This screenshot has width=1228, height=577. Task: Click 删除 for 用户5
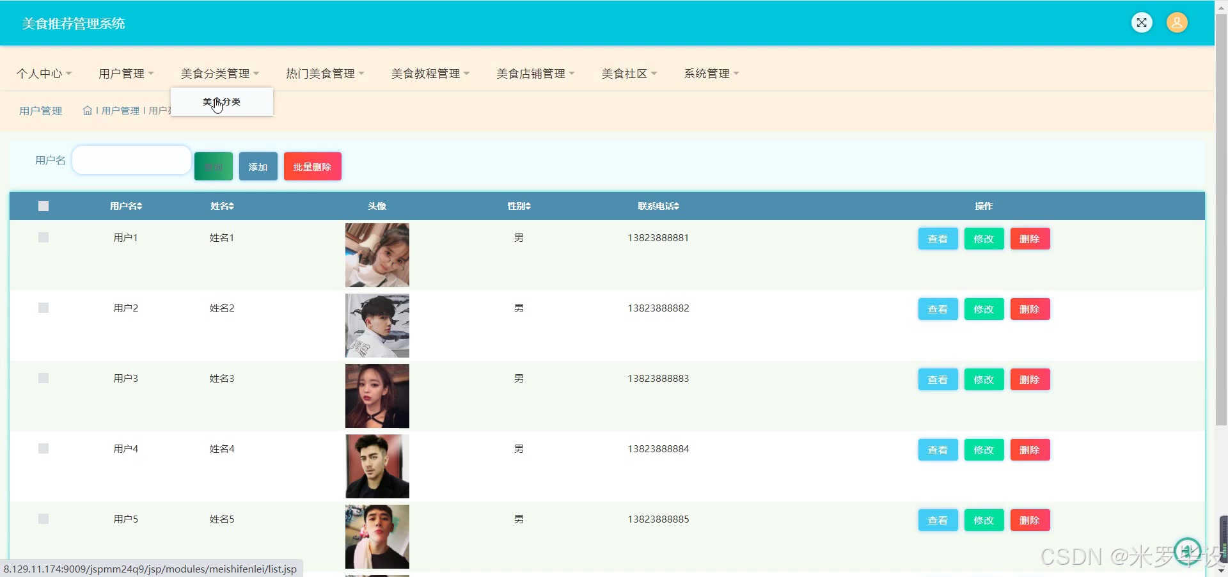[x=1030, y=520]
